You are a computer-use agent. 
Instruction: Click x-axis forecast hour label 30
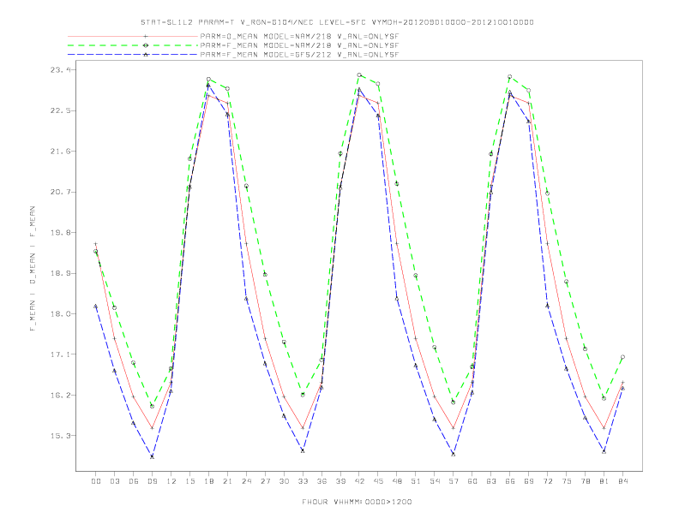284,481
